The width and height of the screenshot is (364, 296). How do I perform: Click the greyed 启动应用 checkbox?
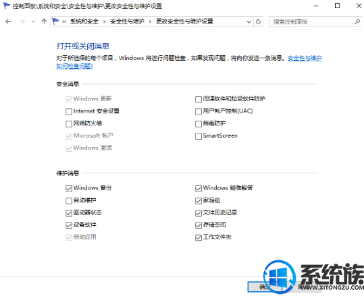69,237
